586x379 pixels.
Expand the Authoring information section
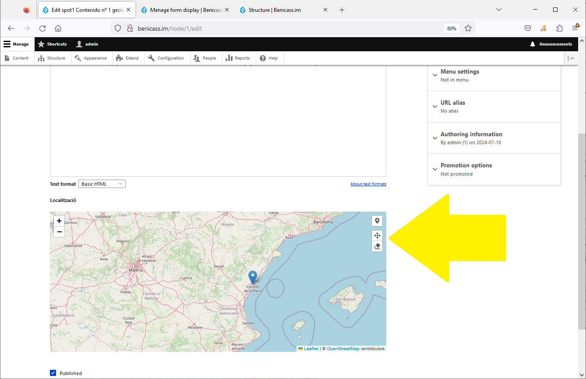[x=494, y=138]
